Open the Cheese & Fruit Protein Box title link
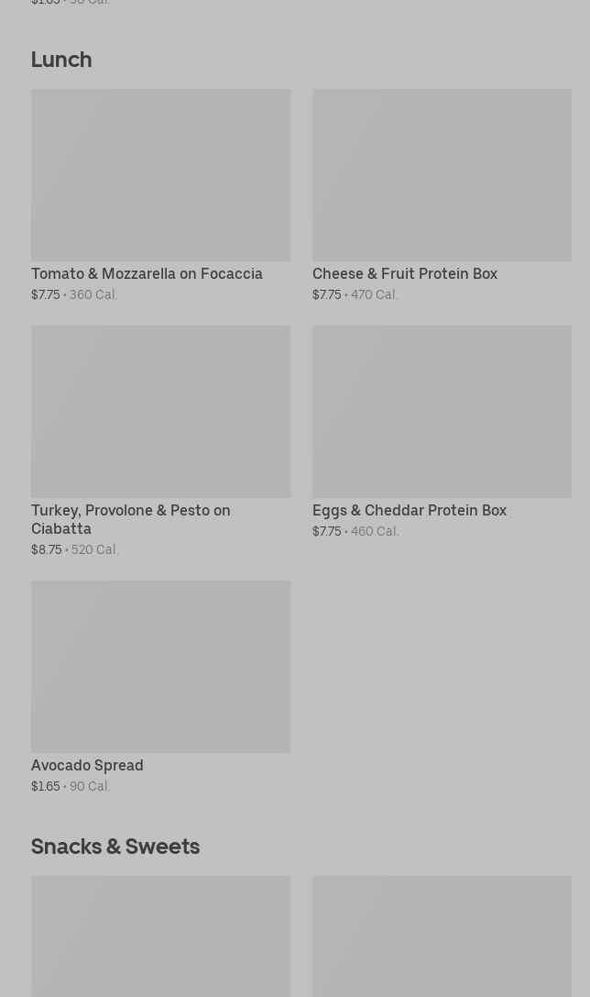 405,273
